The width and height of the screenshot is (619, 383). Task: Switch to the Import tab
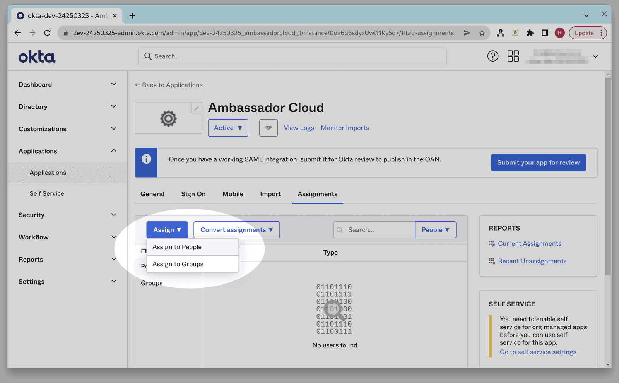click(x=270, y=194)
